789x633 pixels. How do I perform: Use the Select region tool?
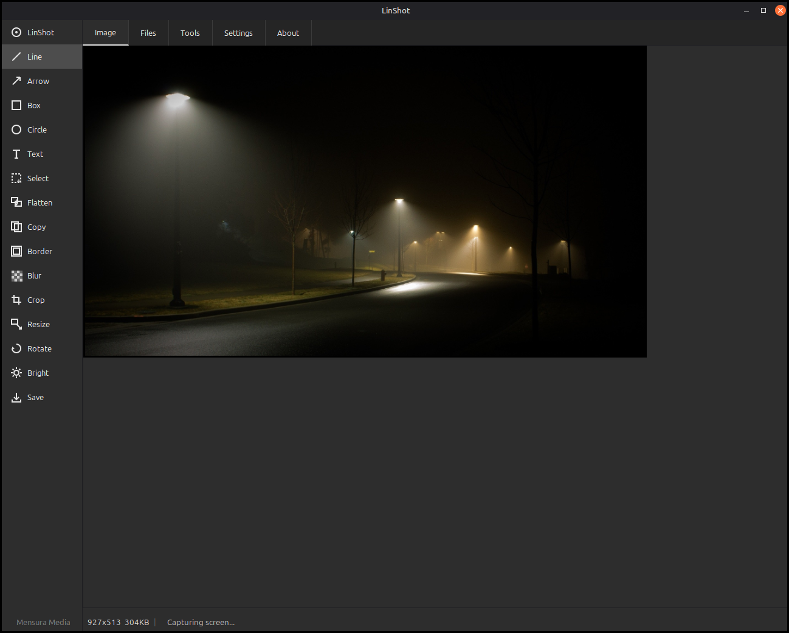click(x=41, y=178)
